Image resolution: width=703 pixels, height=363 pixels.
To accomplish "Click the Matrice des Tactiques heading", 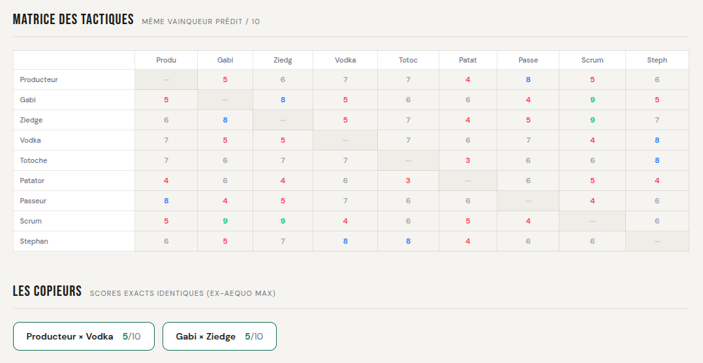I will pos(73,20).
